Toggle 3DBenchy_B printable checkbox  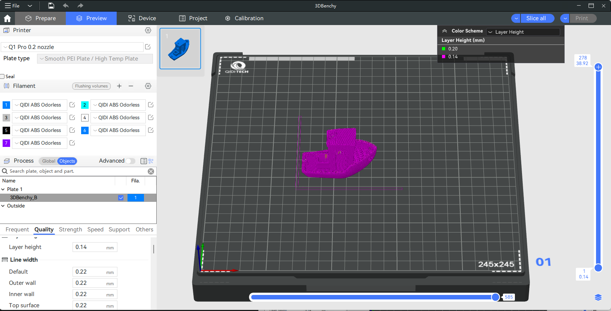(x=121, y=198)
